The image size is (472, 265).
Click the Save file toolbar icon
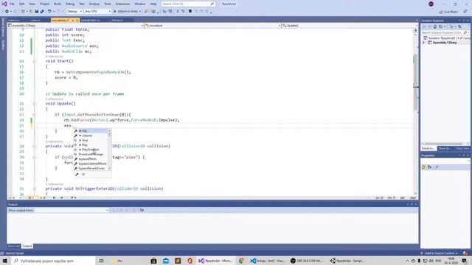point(37,12)
